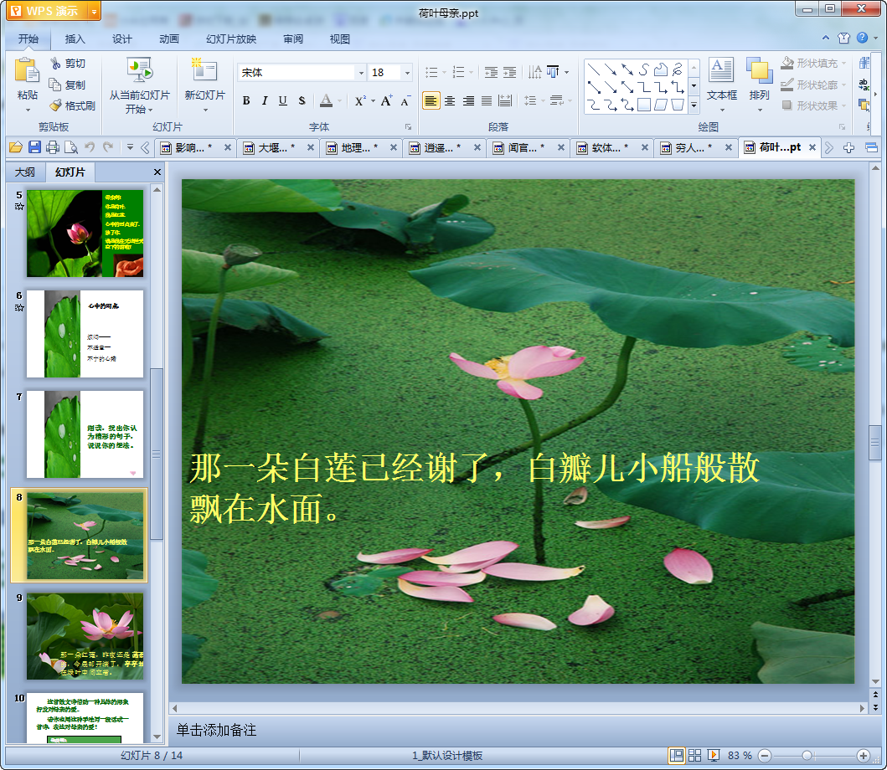Toggle bold formatting
887x770 pixels.
(246, 100)
